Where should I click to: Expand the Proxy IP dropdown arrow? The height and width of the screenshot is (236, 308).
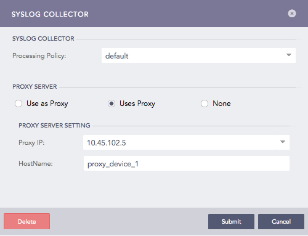283,142
